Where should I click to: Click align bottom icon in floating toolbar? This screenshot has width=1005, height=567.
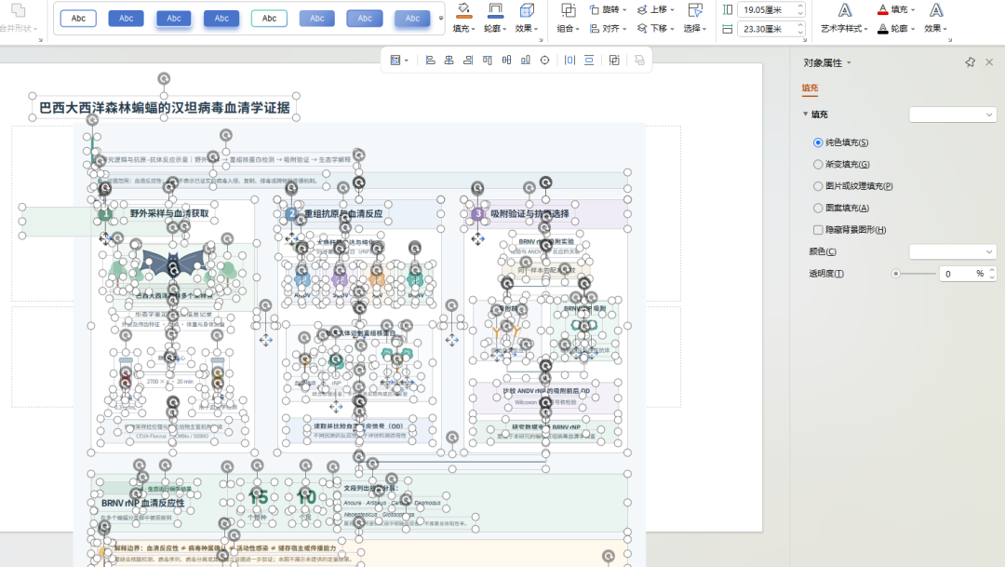tap(526, 61)
